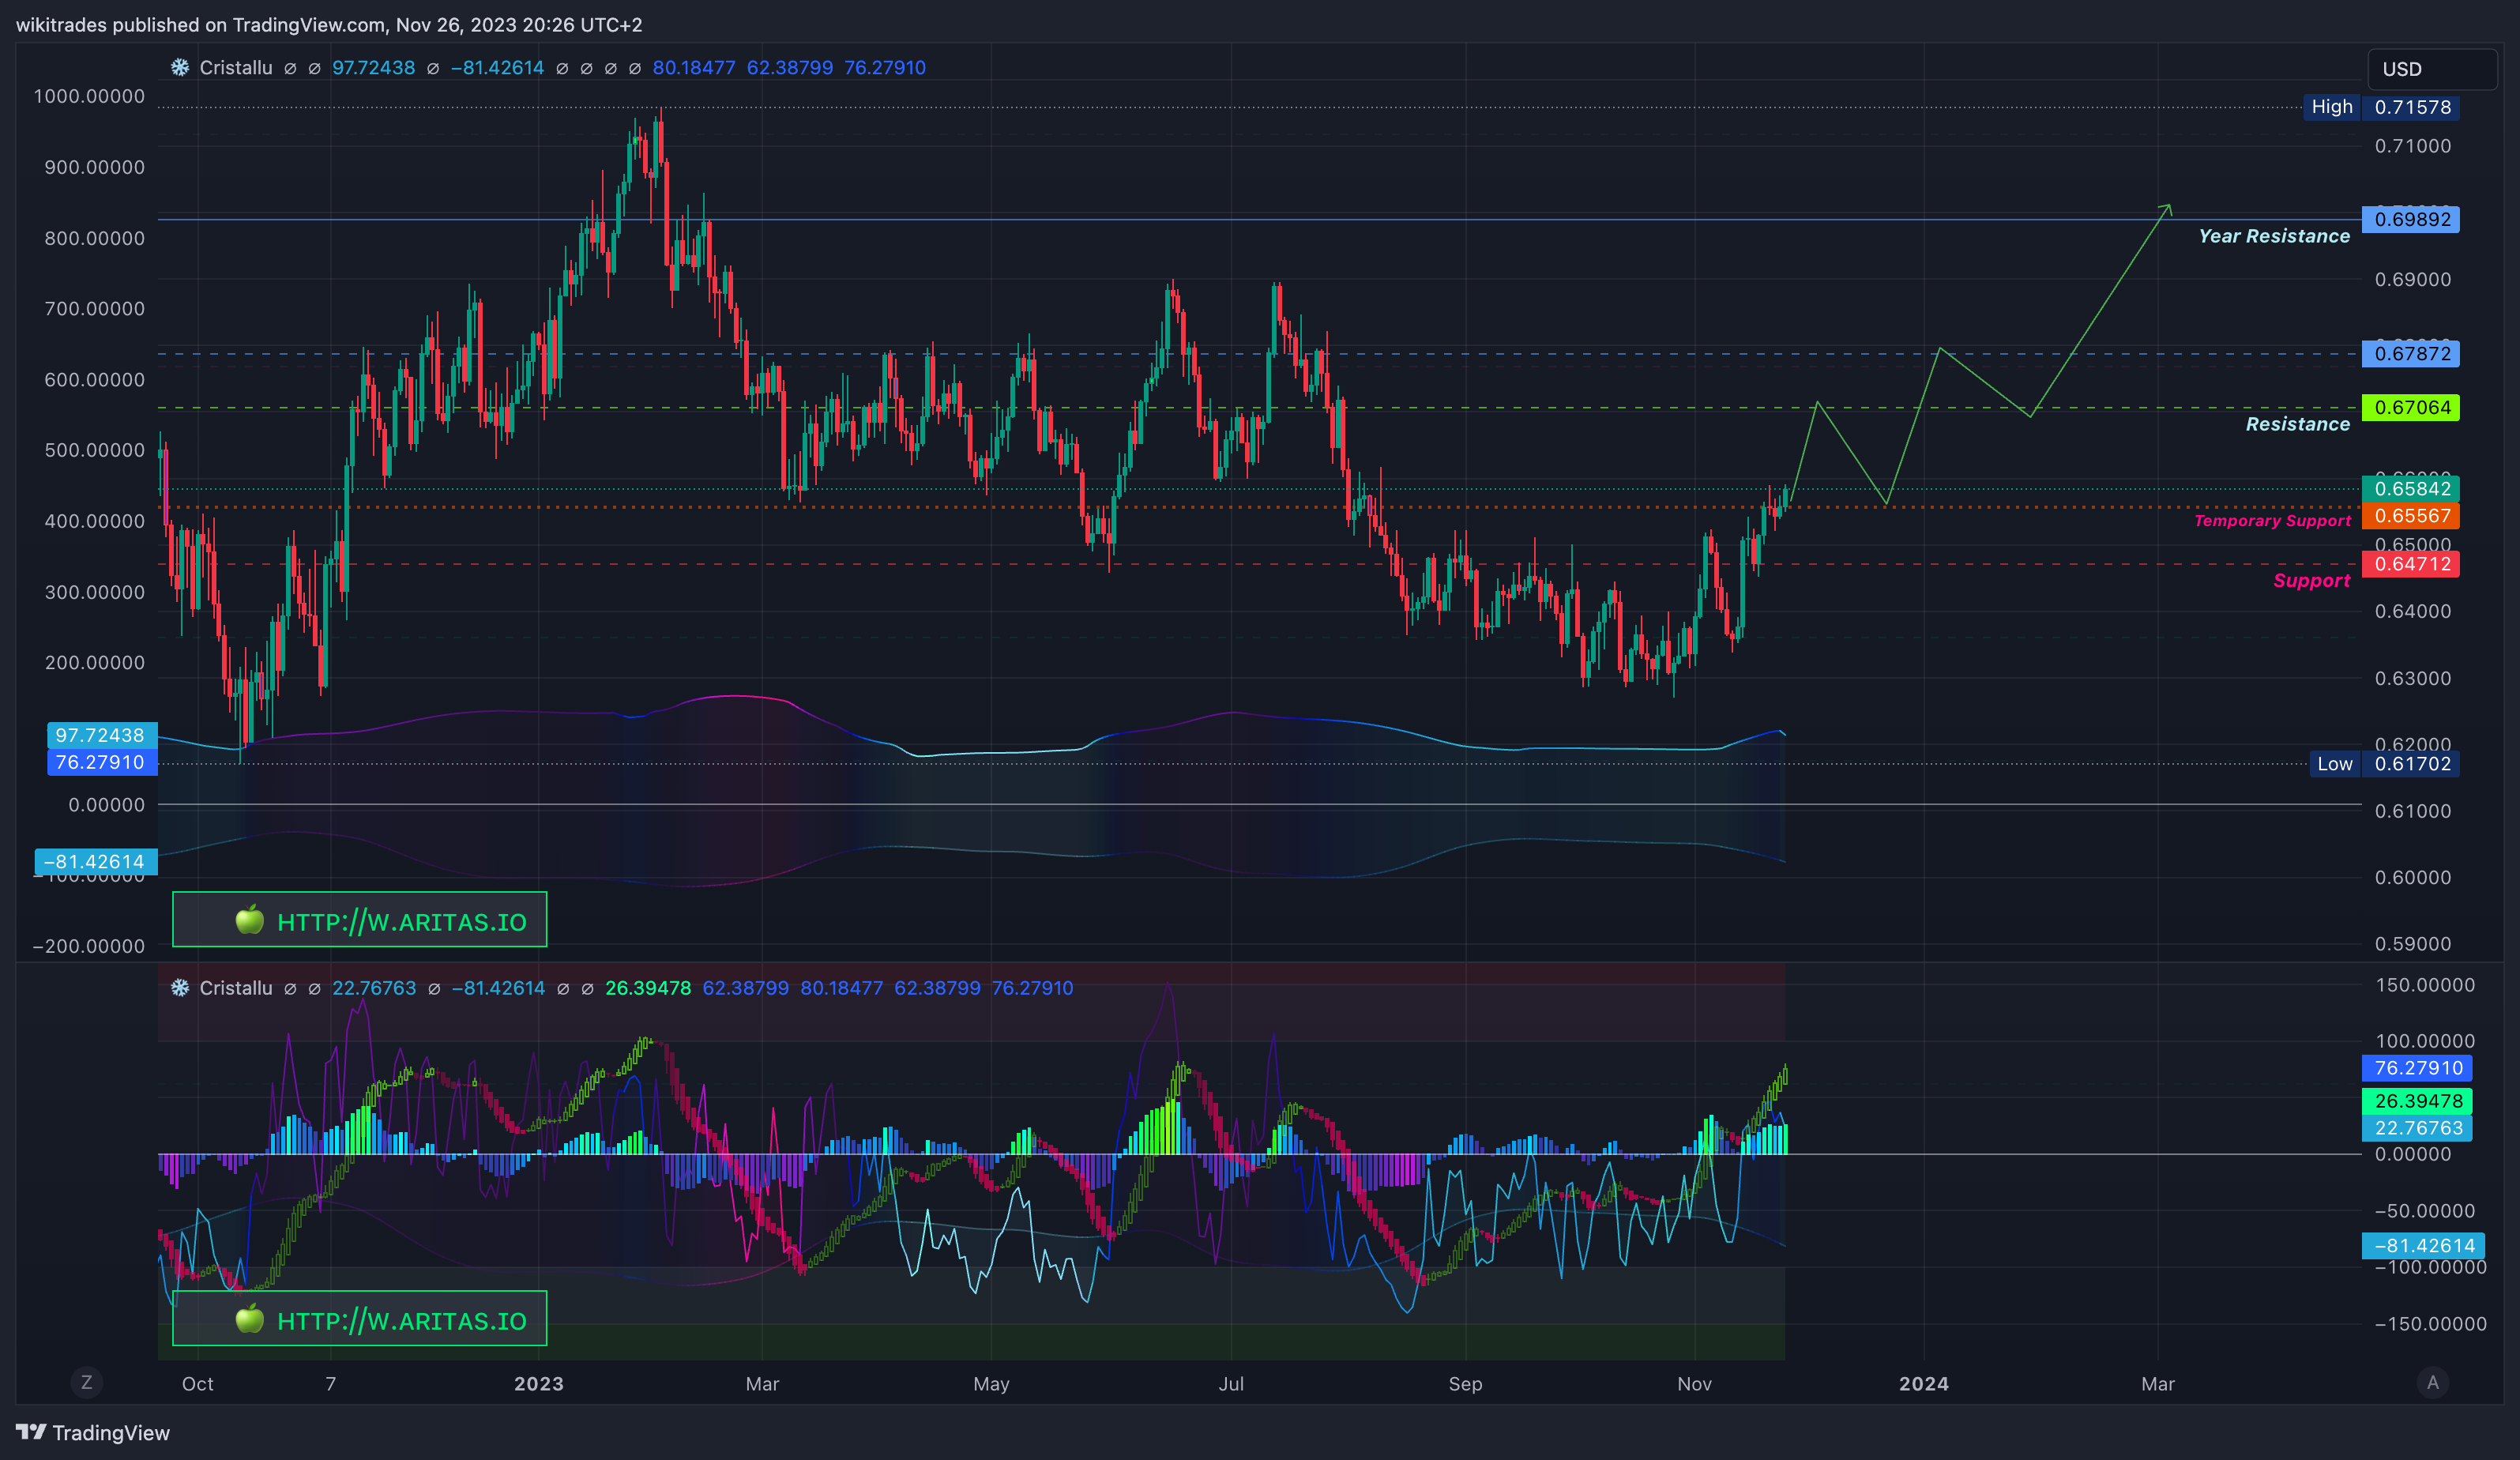This screenshot has height=1460, width=2520.
Task: Click the green apple icon in lower pane banner
Action: (249, 1318)
